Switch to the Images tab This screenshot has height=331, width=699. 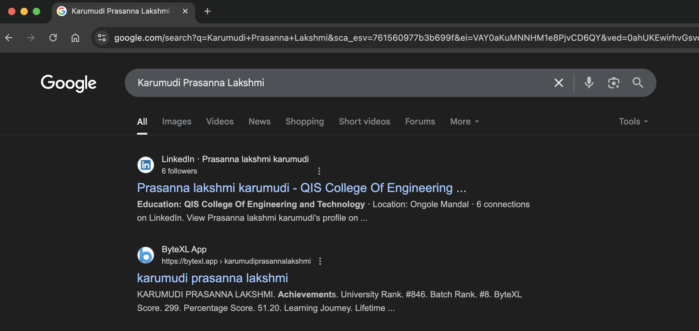click(177, 122)
